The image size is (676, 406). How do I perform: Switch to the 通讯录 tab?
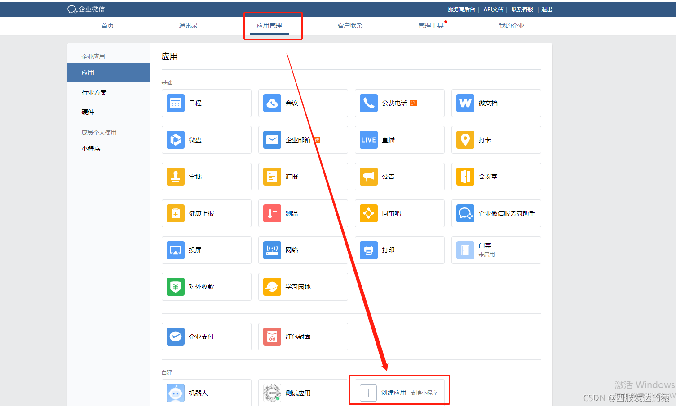[x=188, y=26]
